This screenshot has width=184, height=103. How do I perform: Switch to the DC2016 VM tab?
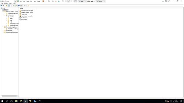pos(91,1)
